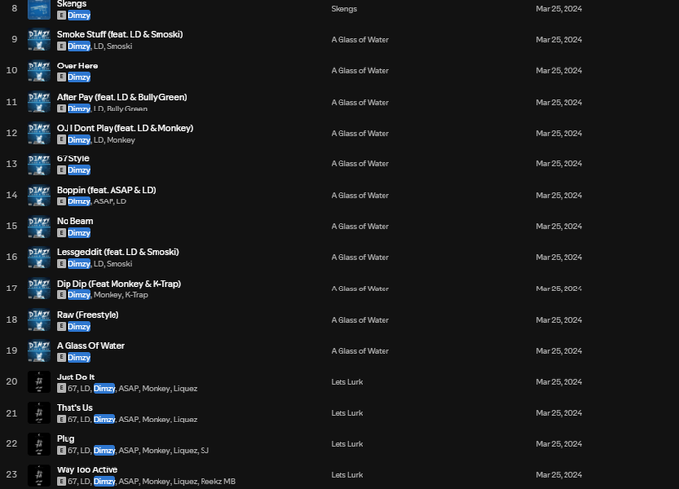Open Bully Green artist link on After Pay
This screenshot has height=489, width=679.
(x=127, y=109)
